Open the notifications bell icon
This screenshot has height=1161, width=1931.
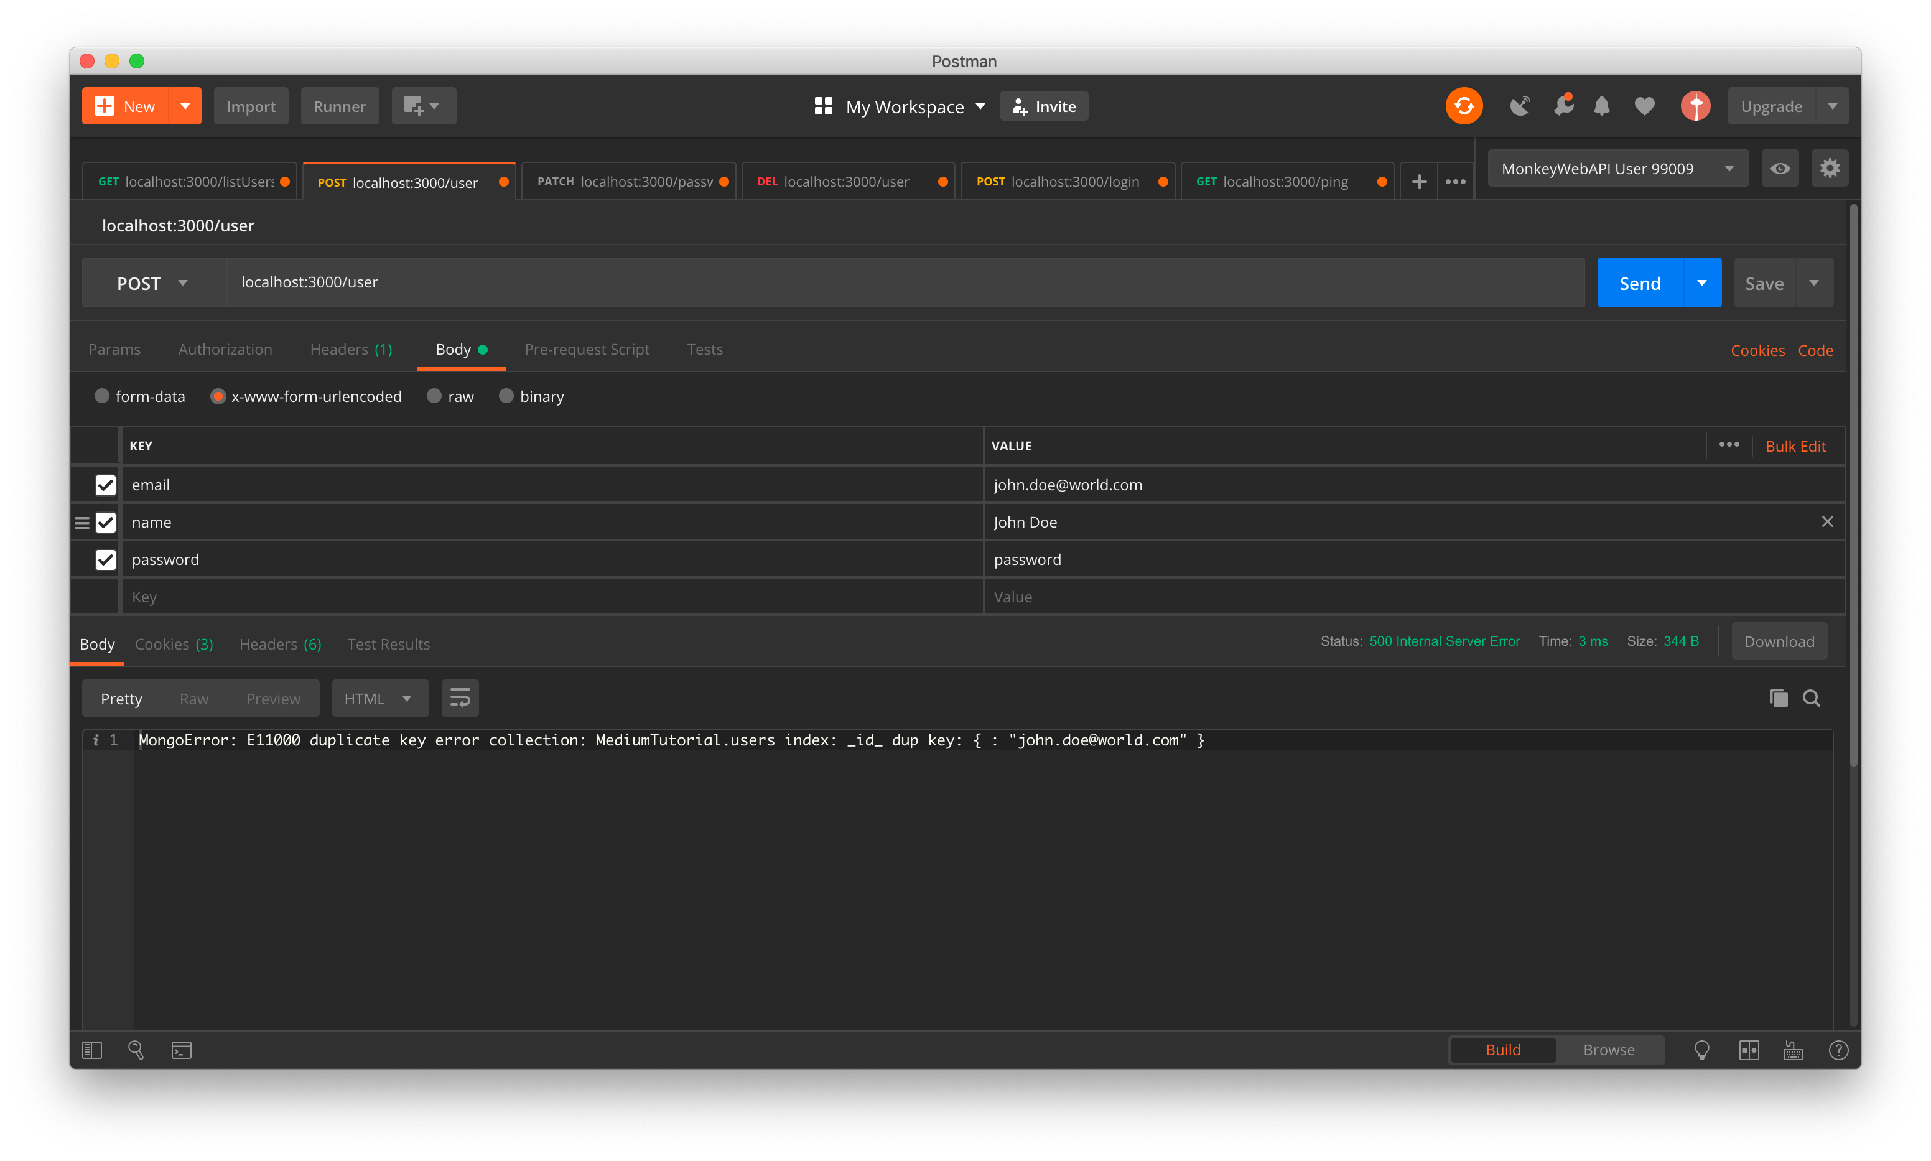click(1602, 106)
